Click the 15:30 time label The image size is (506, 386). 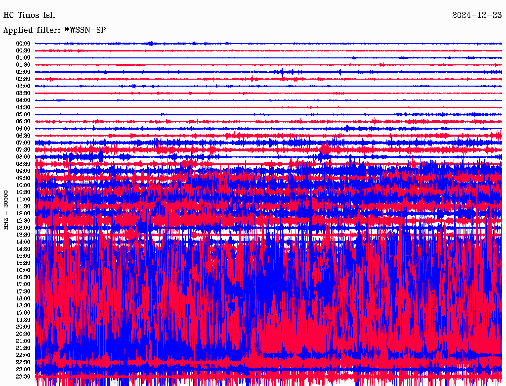(x=23, y=263)
